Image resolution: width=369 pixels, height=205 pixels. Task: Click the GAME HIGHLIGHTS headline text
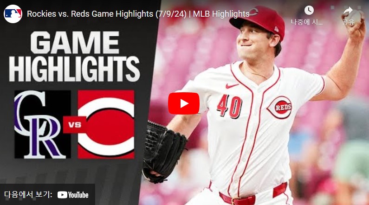click(75, 57)
